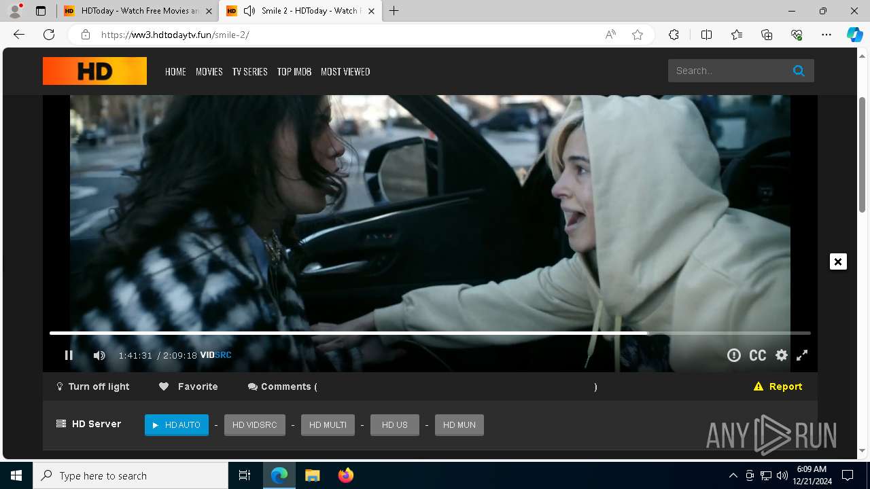Click the blue search magnifier icon
870x489 pixels.
coord(799,71)
